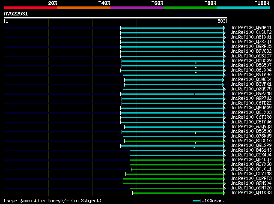Click the AV522531 query name
The image size is (274, 204).
coord(16,14)
